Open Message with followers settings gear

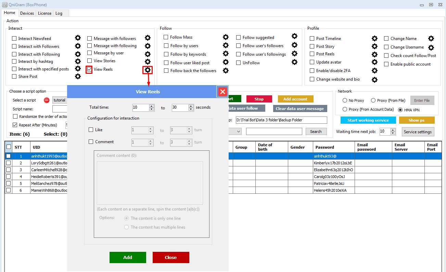[148, 38]
